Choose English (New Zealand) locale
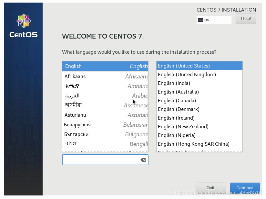Viewport: 266px width, 199px height. coord(199,127)
